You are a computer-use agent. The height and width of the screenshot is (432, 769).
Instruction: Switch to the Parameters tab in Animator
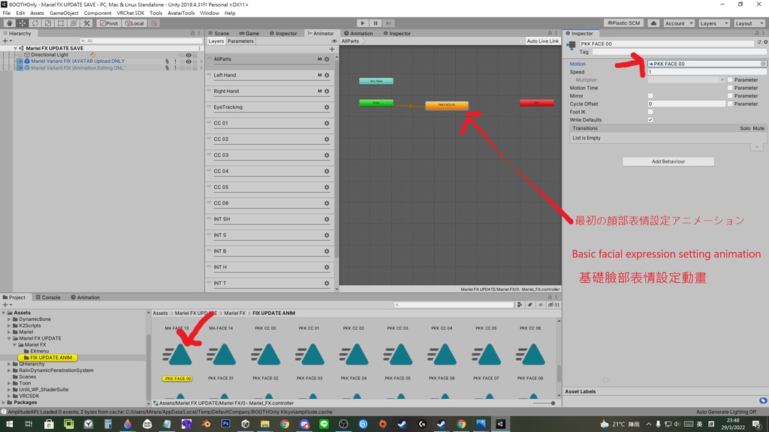pyautogui.click(x=240, y=41)
